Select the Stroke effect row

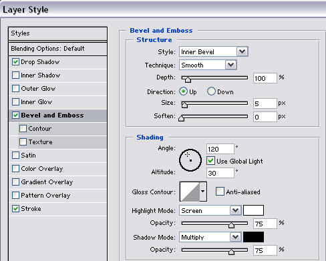pyautogui.click(x=57, y=209)
